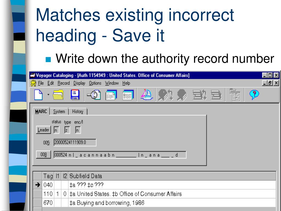Click the grayed stacked records icon

click(216, 95)
